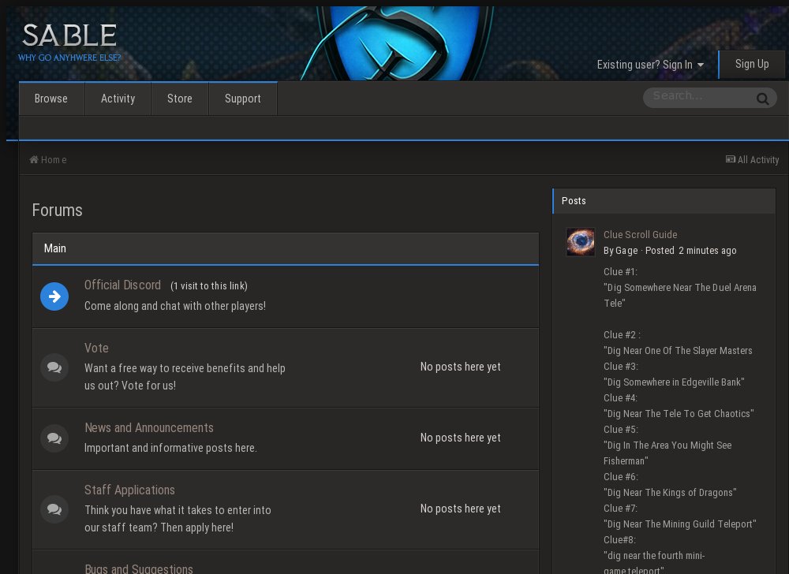
Task: Click the SABLE site logo
Action: point(69,35)
